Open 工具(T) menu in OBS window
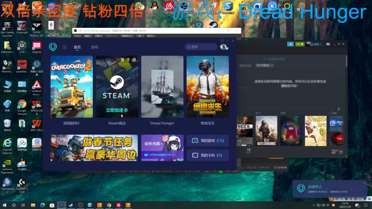Screen dimensions: 372x209 click(x=140, y=36)
